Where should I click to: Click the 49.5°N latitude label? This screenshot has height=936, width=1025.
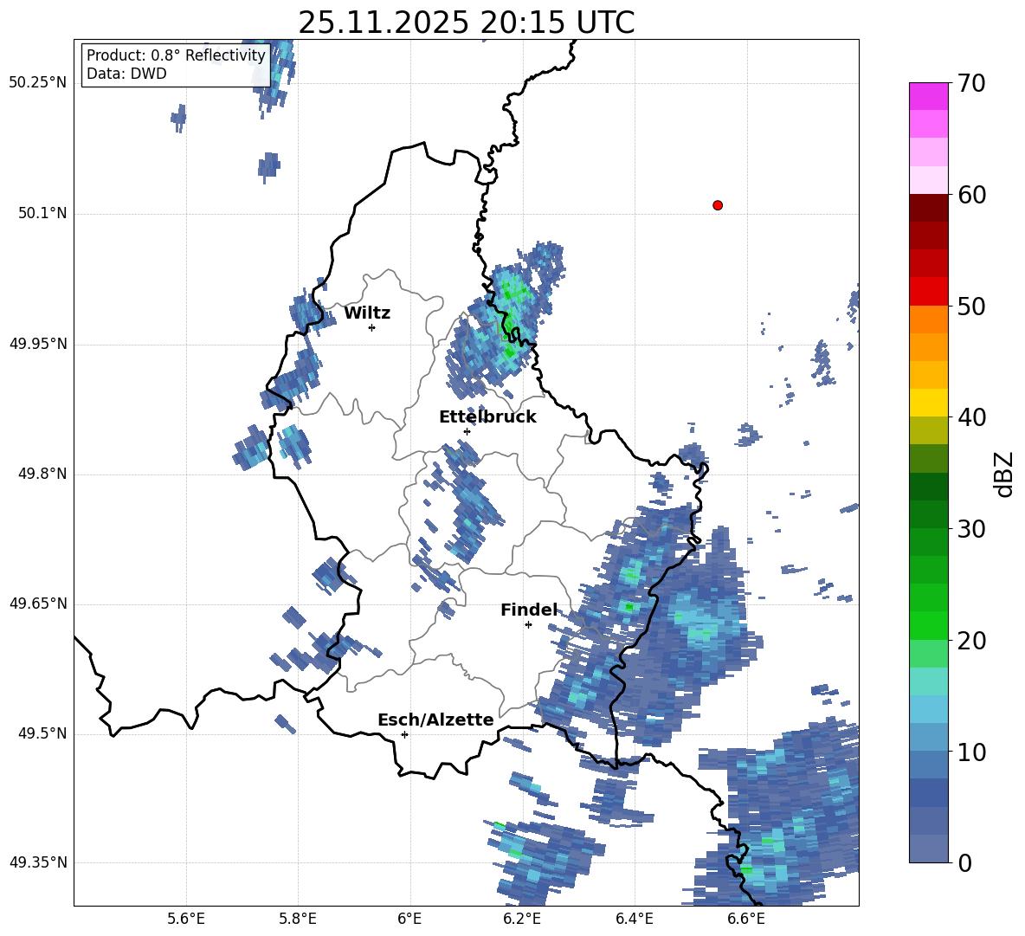[42, 733]
